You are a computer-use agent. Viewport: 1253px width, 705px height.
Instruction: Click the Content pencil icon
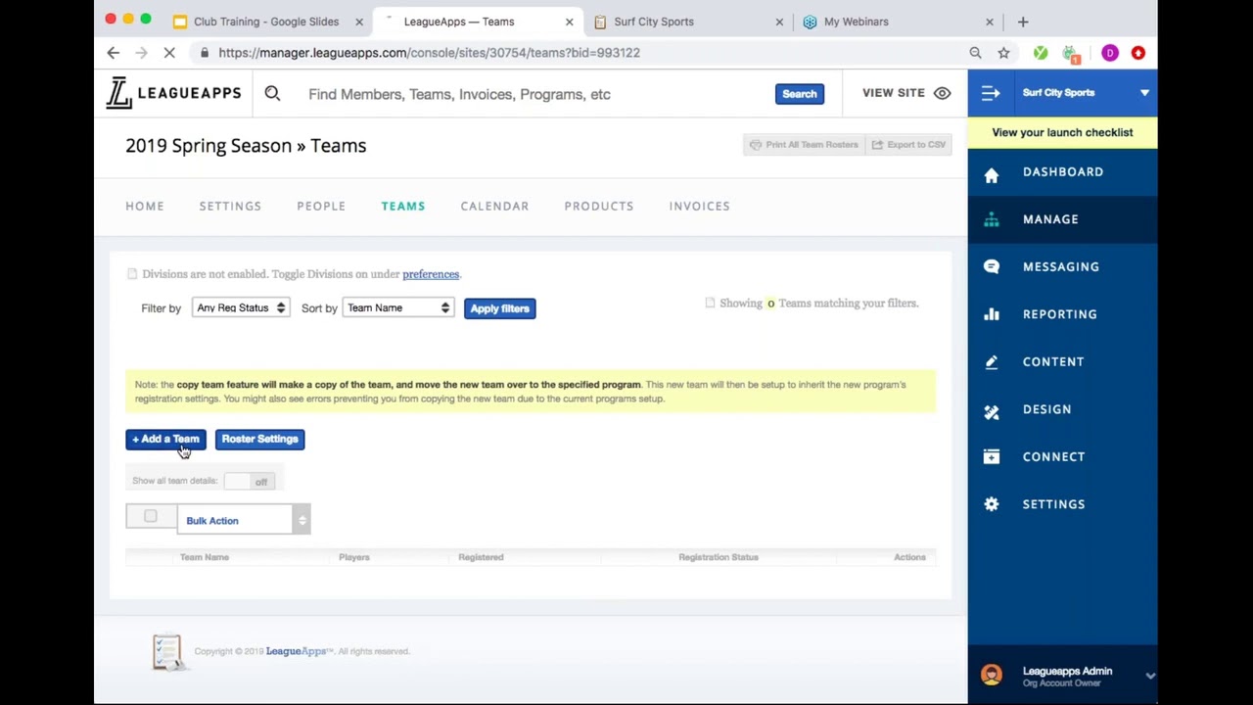coord(992,362)
